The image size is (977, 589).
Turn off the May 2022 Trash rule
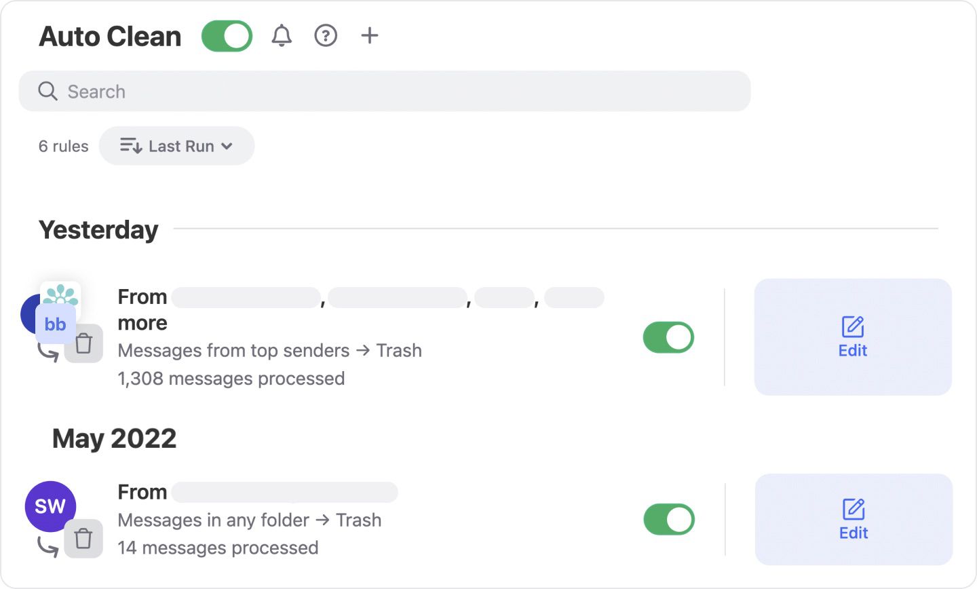point(668,519)
